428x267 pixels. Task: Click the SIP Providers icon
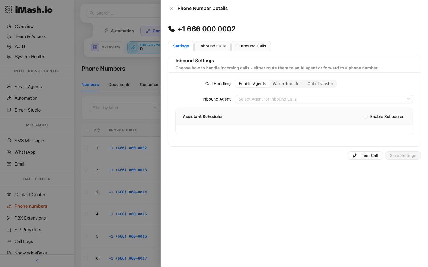[9, 230]
